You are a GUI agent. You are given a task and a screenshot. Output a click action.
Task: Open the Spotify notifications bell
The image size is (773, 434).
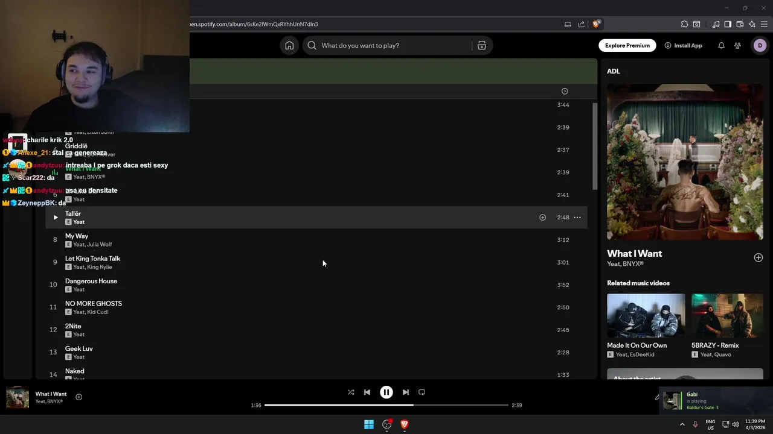(x=721, y=45)
